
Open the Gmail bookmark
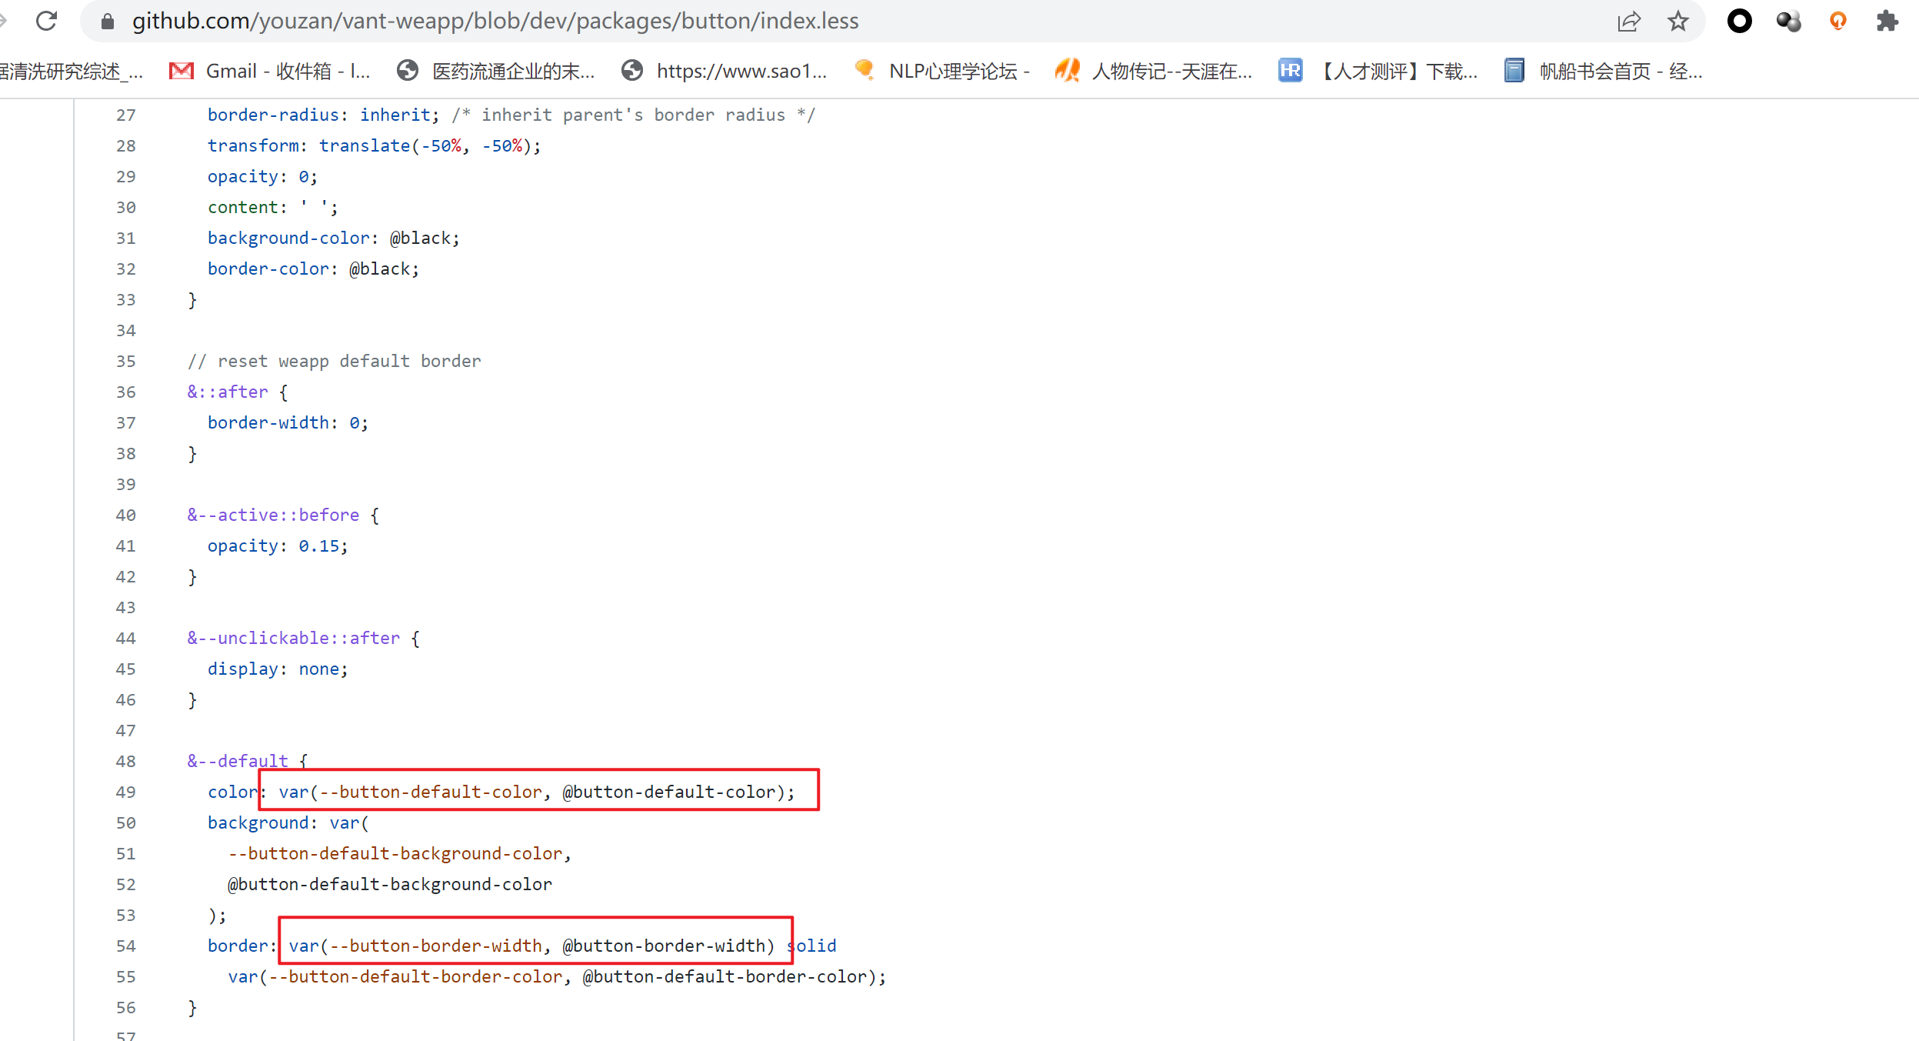coord(269,71)
